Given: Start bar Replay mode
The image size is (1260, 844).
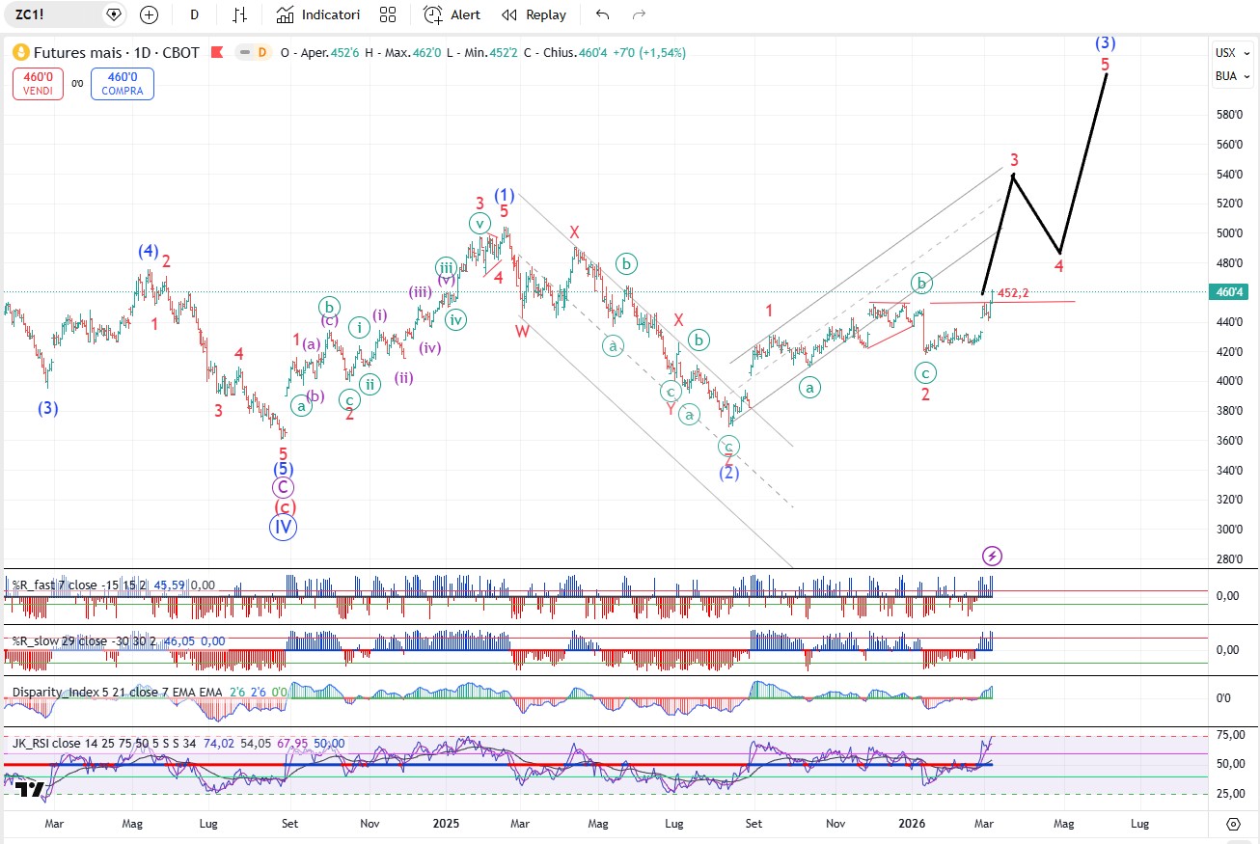Looking at the screenshot, I should coord(534,14).
